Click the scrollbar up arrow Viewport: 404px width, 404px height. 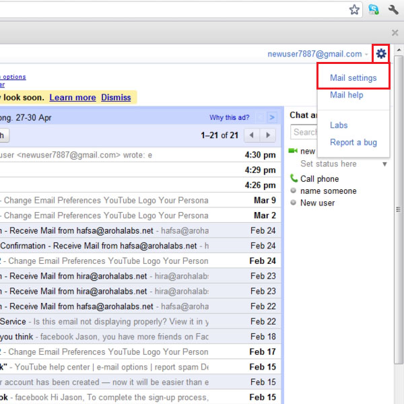(x=399, y=50)
